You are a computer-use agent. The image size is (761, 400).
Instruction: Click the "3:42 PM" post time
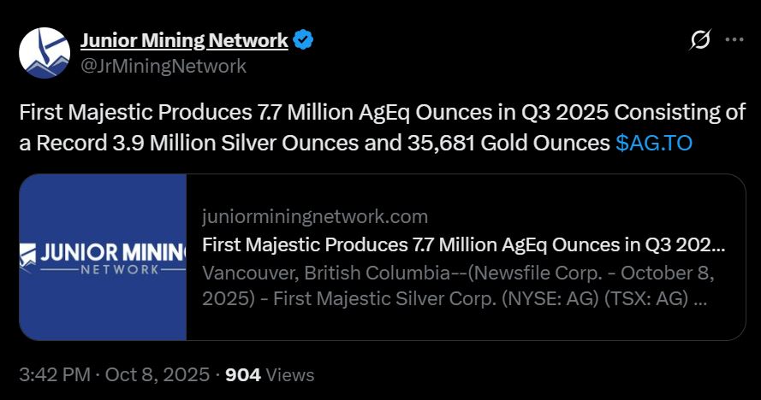[x=54, y=374]
